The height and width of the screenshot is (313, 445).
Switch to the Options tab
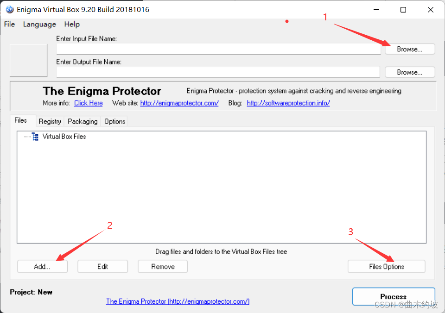pyautogui.click(x=114, y=121)
